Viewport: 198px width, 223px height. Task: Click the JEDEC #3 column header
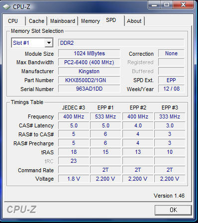point(74,108)
